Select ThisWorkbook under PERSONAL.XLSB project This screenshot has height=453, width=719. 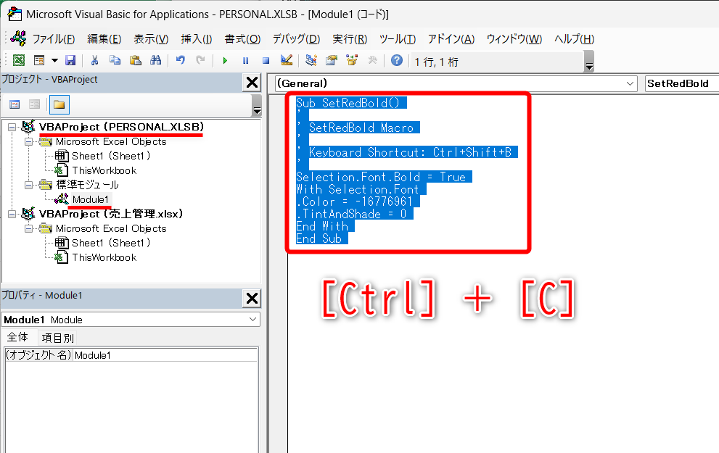pos(104,171)
